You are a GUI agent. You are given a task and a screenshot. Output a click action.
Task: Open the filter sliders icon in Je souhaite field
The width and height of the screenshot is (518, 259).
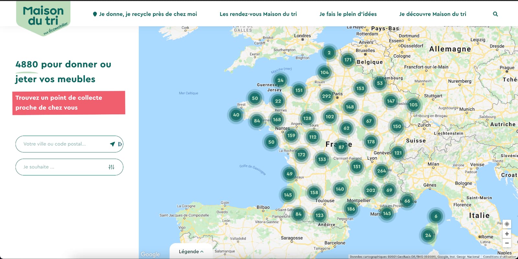point(111,167)
